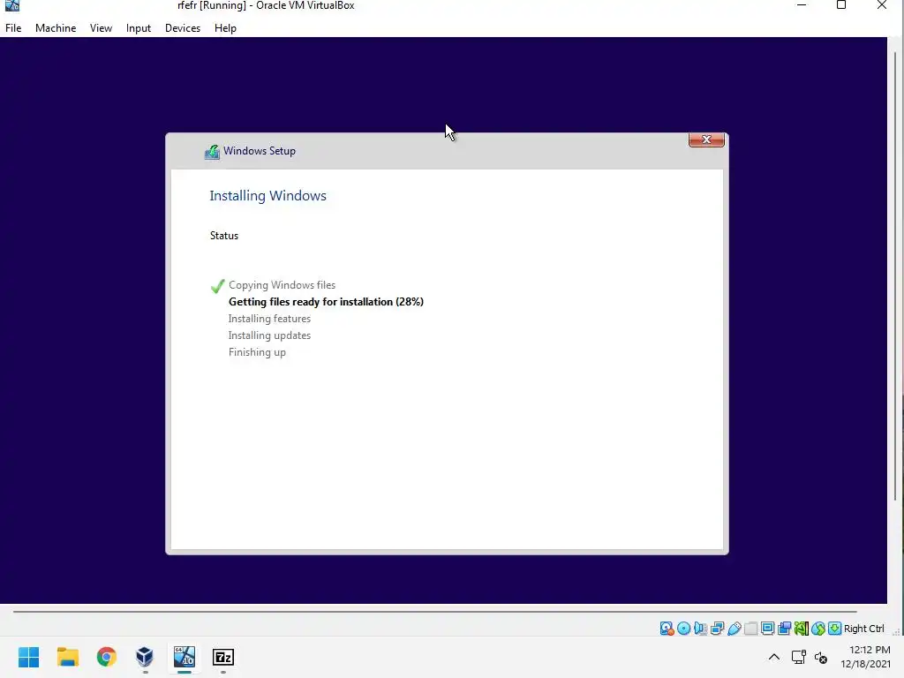
Task: Click the Installing Windows heading
Action: pyautogui.click(x=267, y=195)
